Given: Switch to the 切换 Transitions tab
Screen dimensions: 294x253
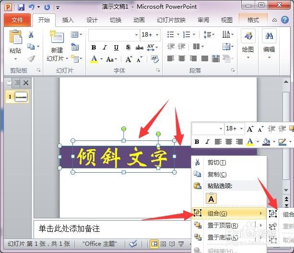Looking at the screenshot, I should [x=116, y=20].
